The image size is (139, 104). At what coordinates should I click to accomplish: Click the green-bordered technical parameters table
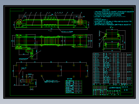74,87
